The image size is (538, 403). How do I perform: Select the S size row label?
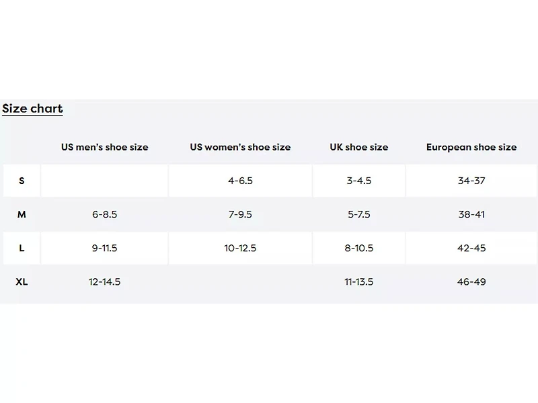pos(22,181)
